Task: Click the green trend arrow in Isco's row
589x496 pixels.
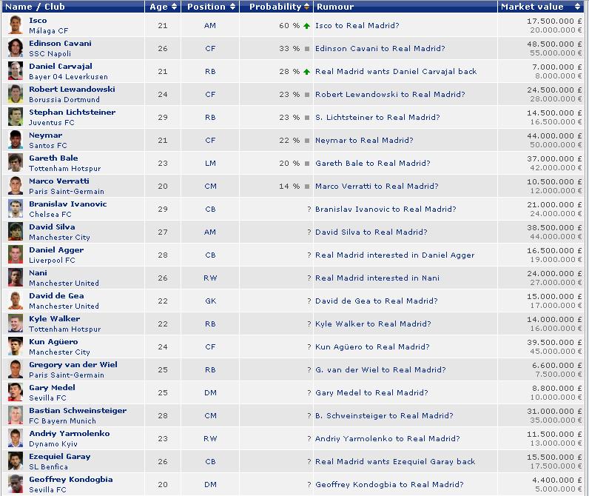Action: click(x=306, y=26)
